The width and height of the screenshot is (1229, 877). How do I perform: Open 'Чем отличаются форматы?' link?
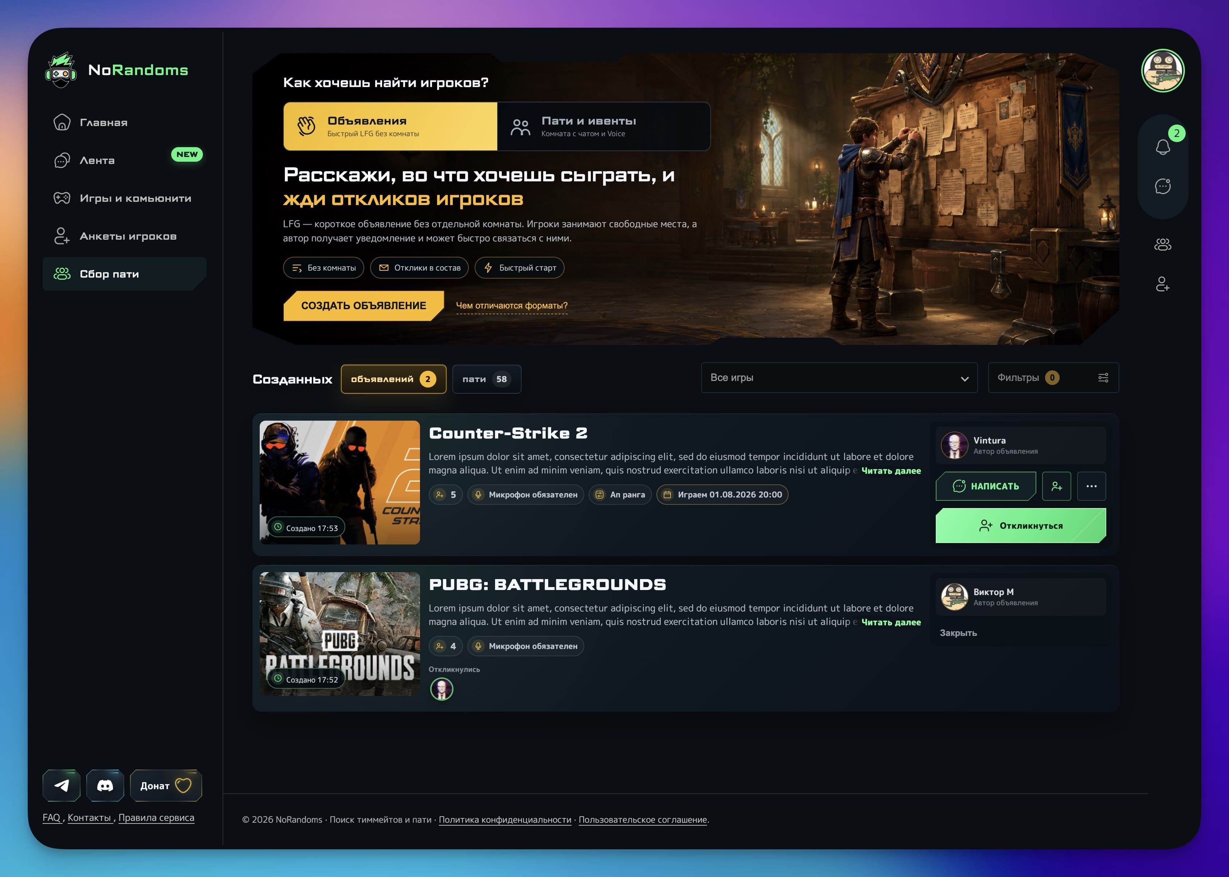click(511, 306)
